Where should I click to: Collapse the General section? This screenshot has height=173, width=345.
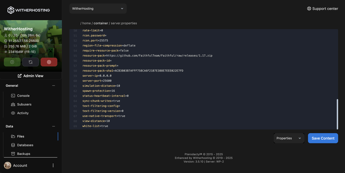(x=54, y=86)
